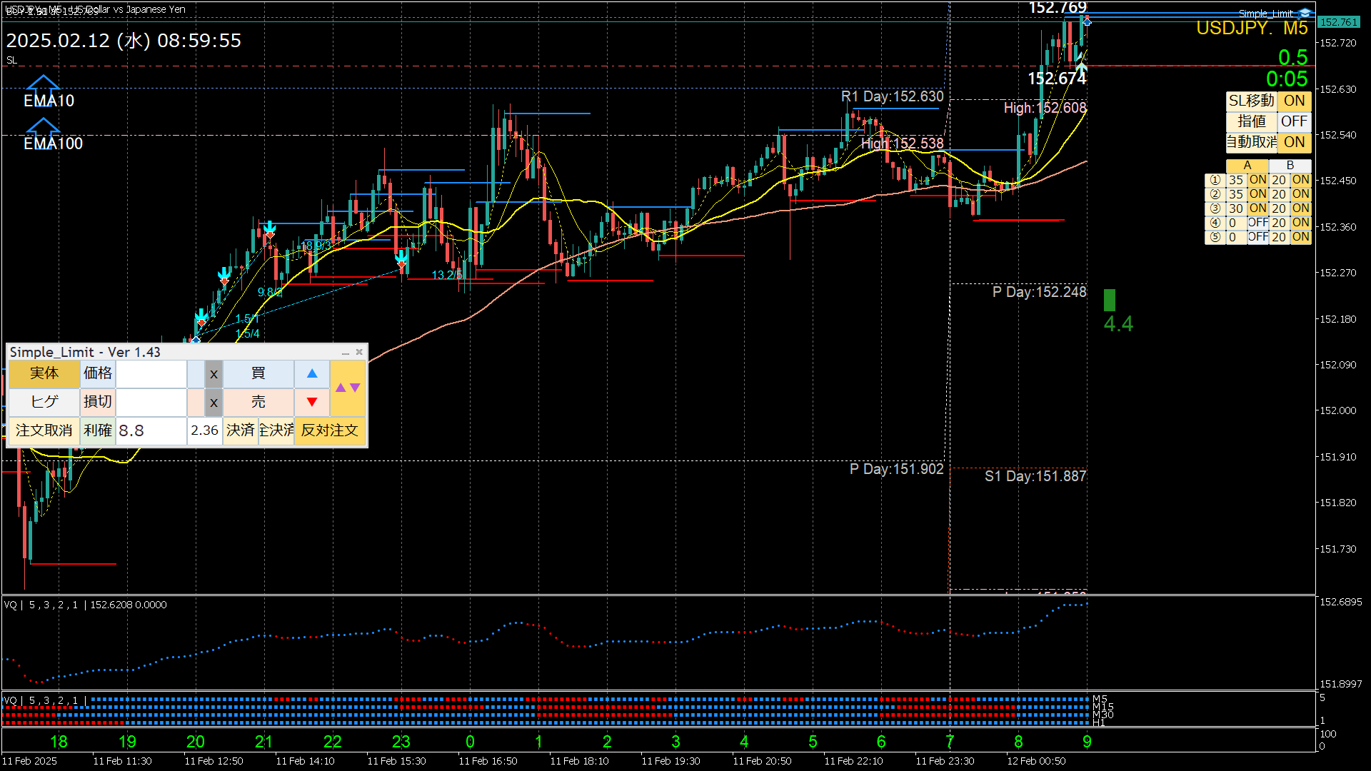Click the blue up-arrow buy icon
The width and height of the screenshot is (1371, 771).
[x=312, y=373]
